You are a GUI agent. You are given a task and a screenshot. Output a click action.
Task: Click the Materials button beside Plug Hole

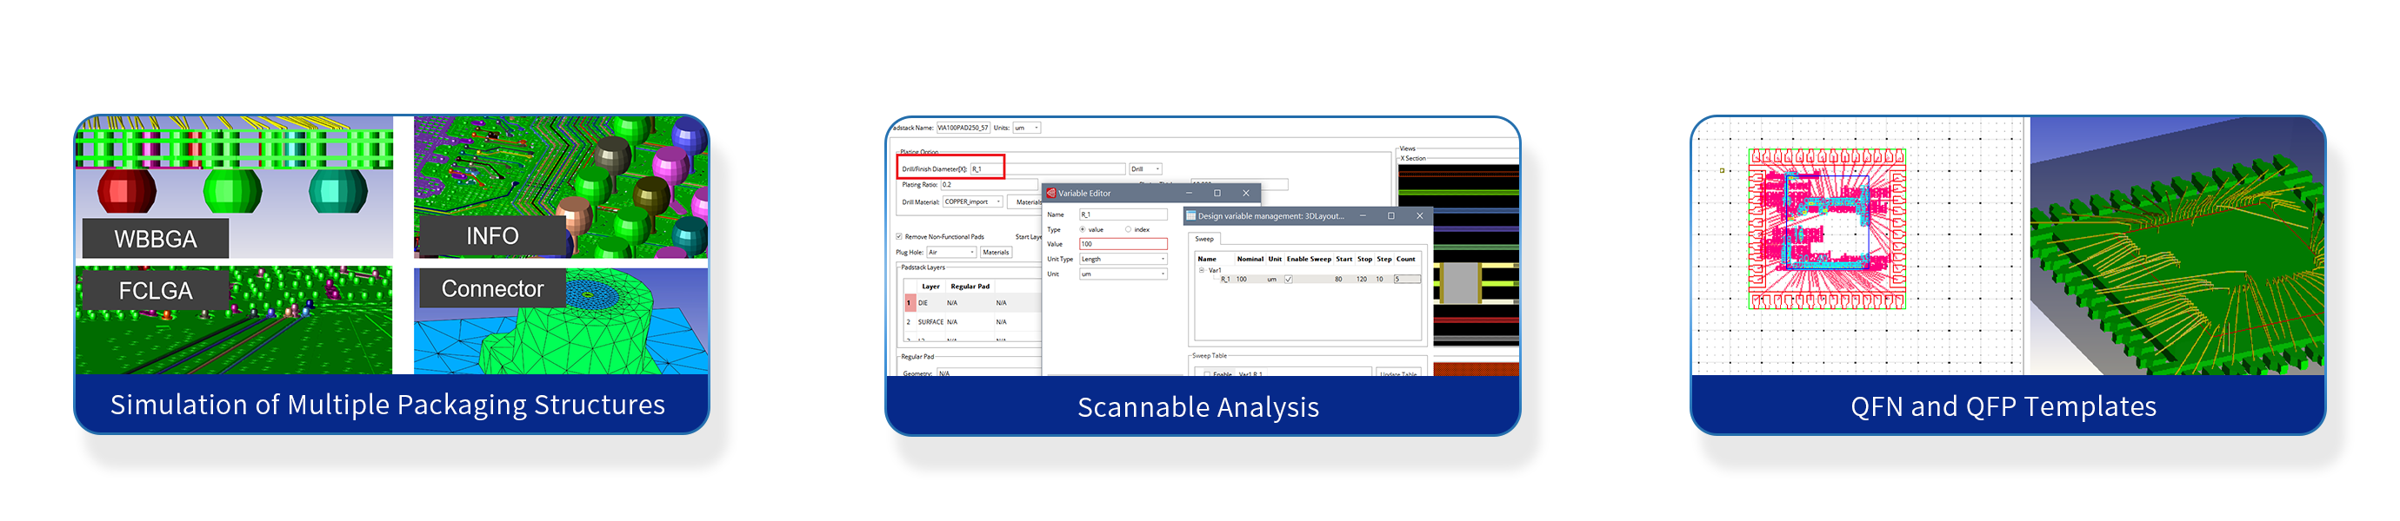996,252
